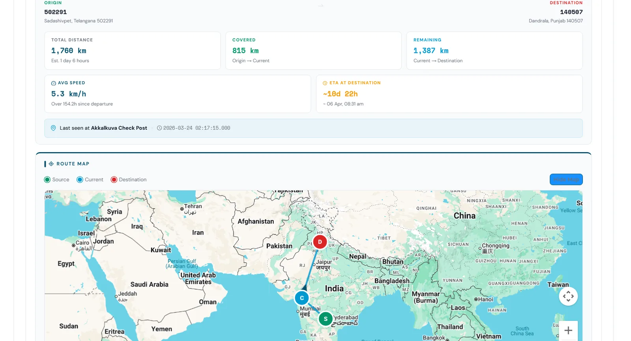Click 'Sadashivpet, Telangana 502291' text

78,21
